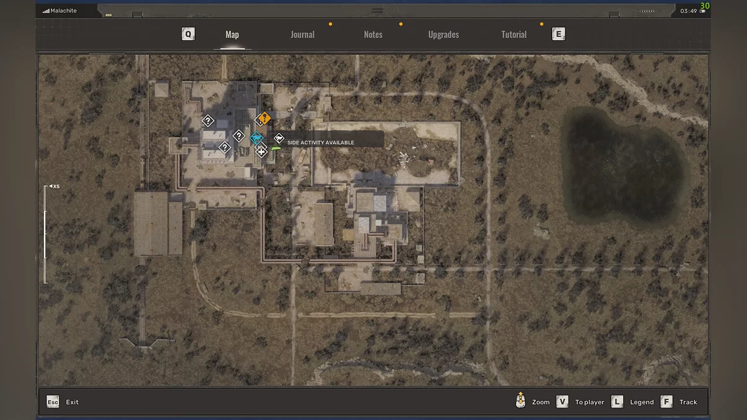Switch to the Journal tab
The width and height of the screenshot is (747, 420).
point(303,35)
